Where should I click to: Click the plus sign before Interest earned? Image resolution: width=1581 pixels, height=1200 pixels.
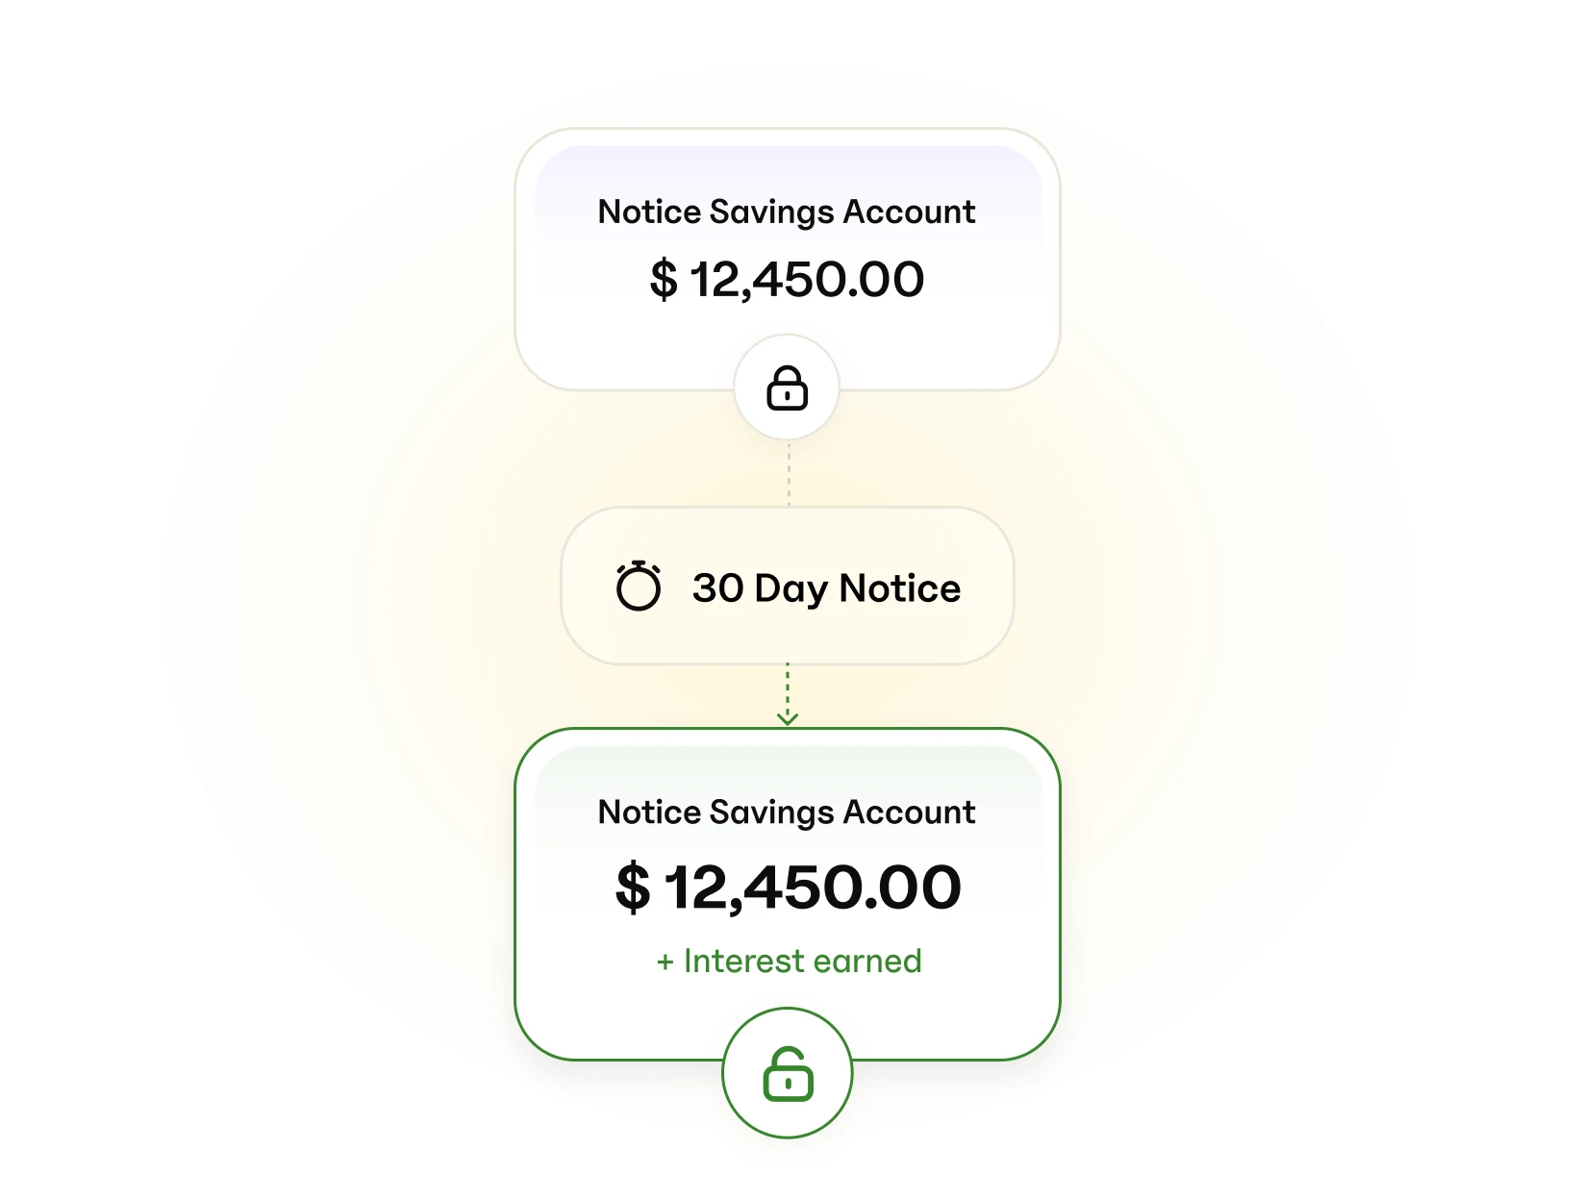(x=665, y=962)
